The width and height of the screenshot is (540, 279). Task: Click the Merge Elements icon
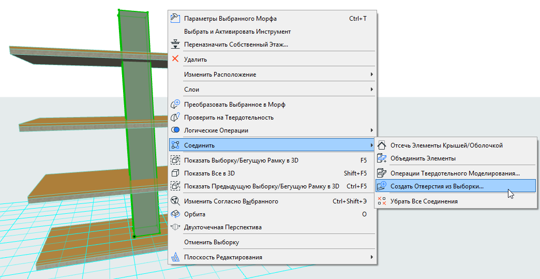click(x=382, y=158)
